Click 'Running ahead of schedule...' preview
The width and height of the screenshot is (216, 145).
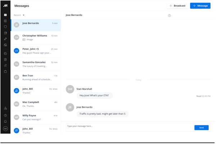[x=37, y=80]
